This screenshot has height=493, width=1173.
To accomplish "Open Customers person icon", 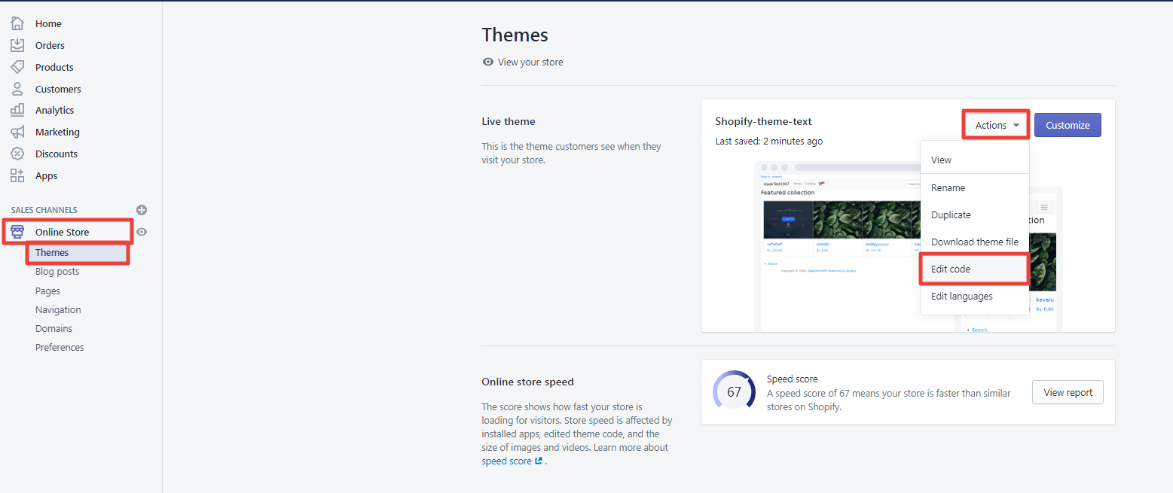I will coord(17,89).
